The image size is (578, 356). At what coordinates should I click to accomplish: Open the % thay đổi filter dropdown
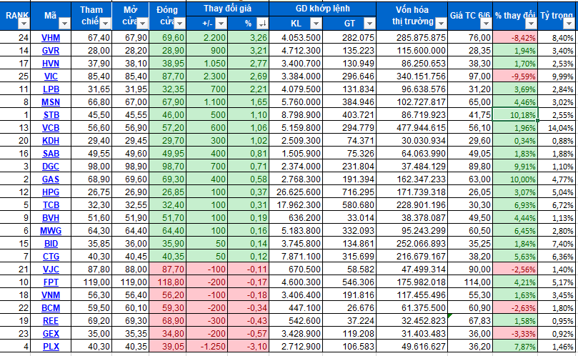pos(531,24)
